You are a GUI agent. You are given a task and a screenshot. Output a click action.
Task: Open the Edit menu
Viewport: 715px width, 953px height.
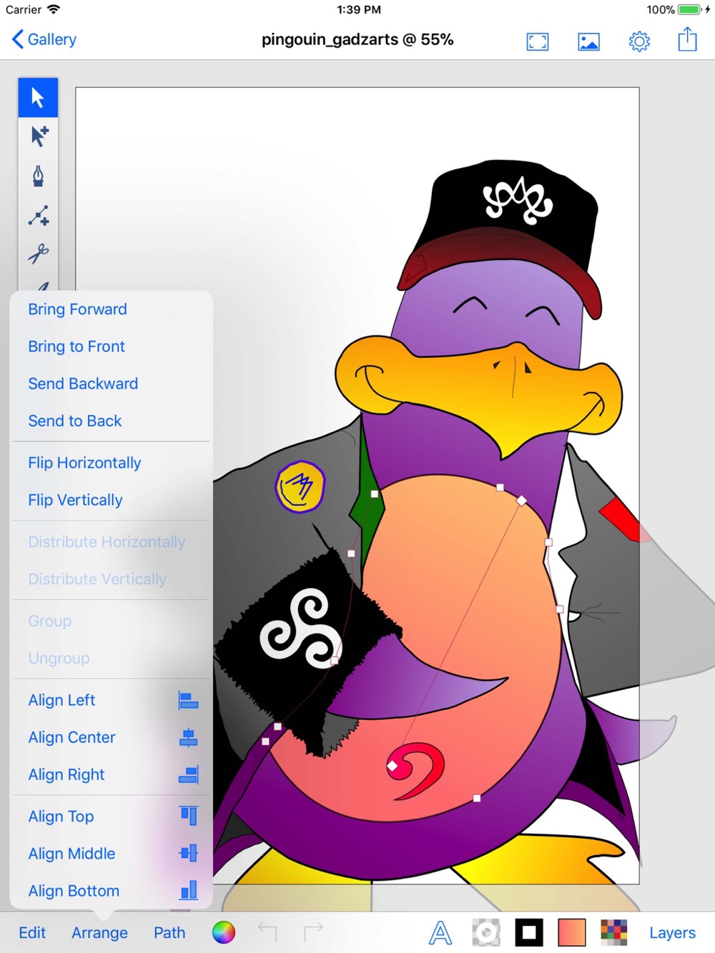32,933
